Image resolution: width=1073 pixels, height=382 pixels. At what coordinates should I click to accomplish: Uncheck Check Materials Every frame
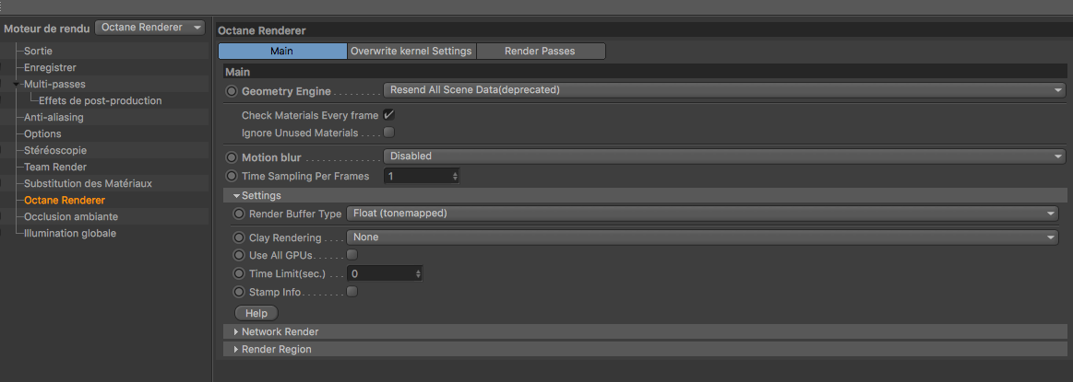[x=388, y=115]
